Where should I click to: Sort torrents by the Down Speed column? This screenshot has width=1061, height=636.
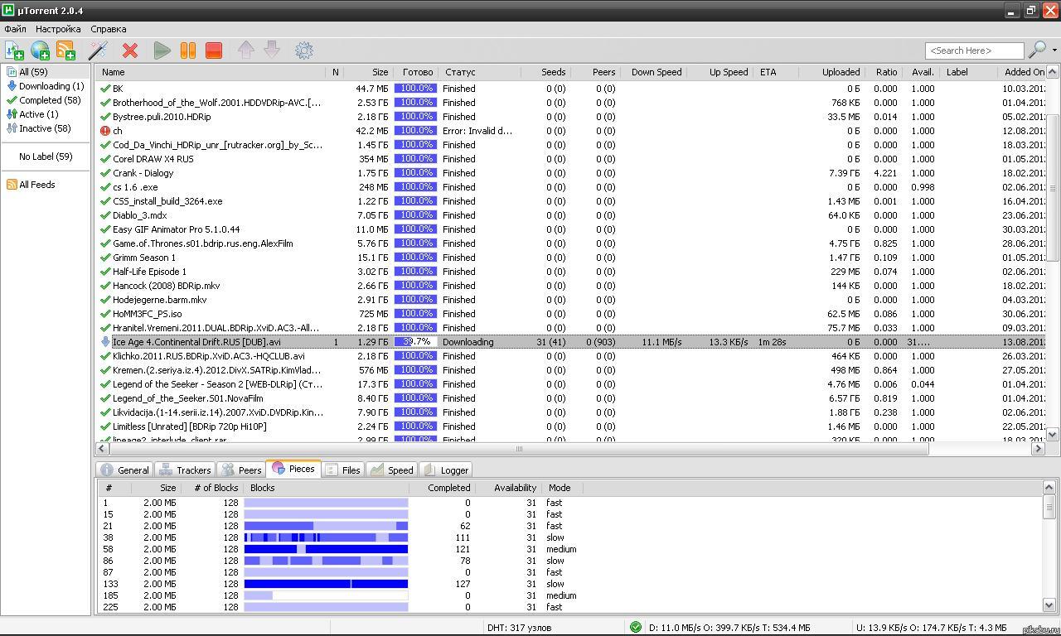[x=656, y=72]
